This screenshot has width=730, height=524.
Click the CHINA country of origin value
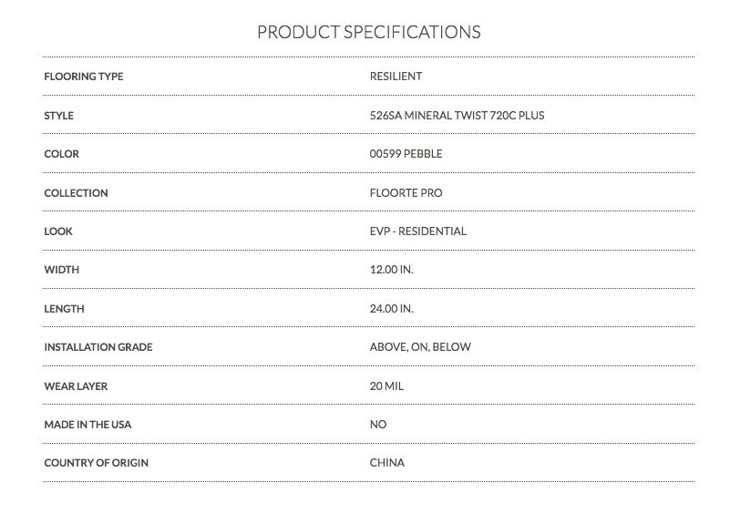387,463
